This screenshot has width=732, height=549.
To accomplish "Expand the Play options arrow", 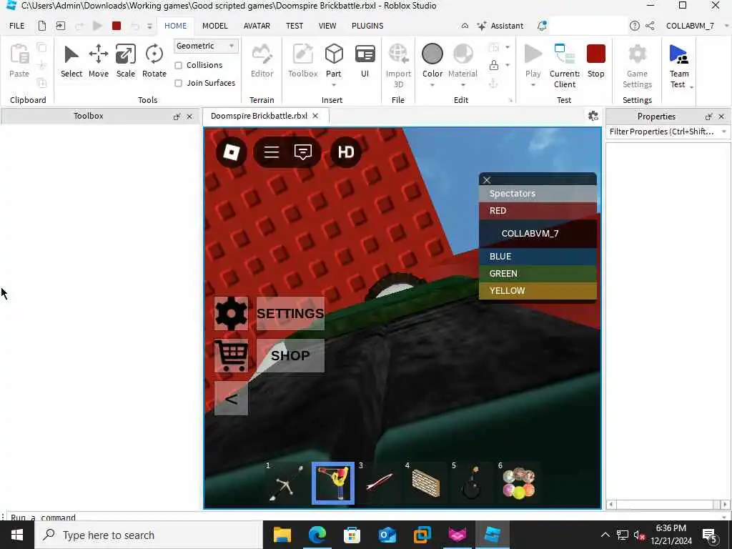I will (533, 85).
